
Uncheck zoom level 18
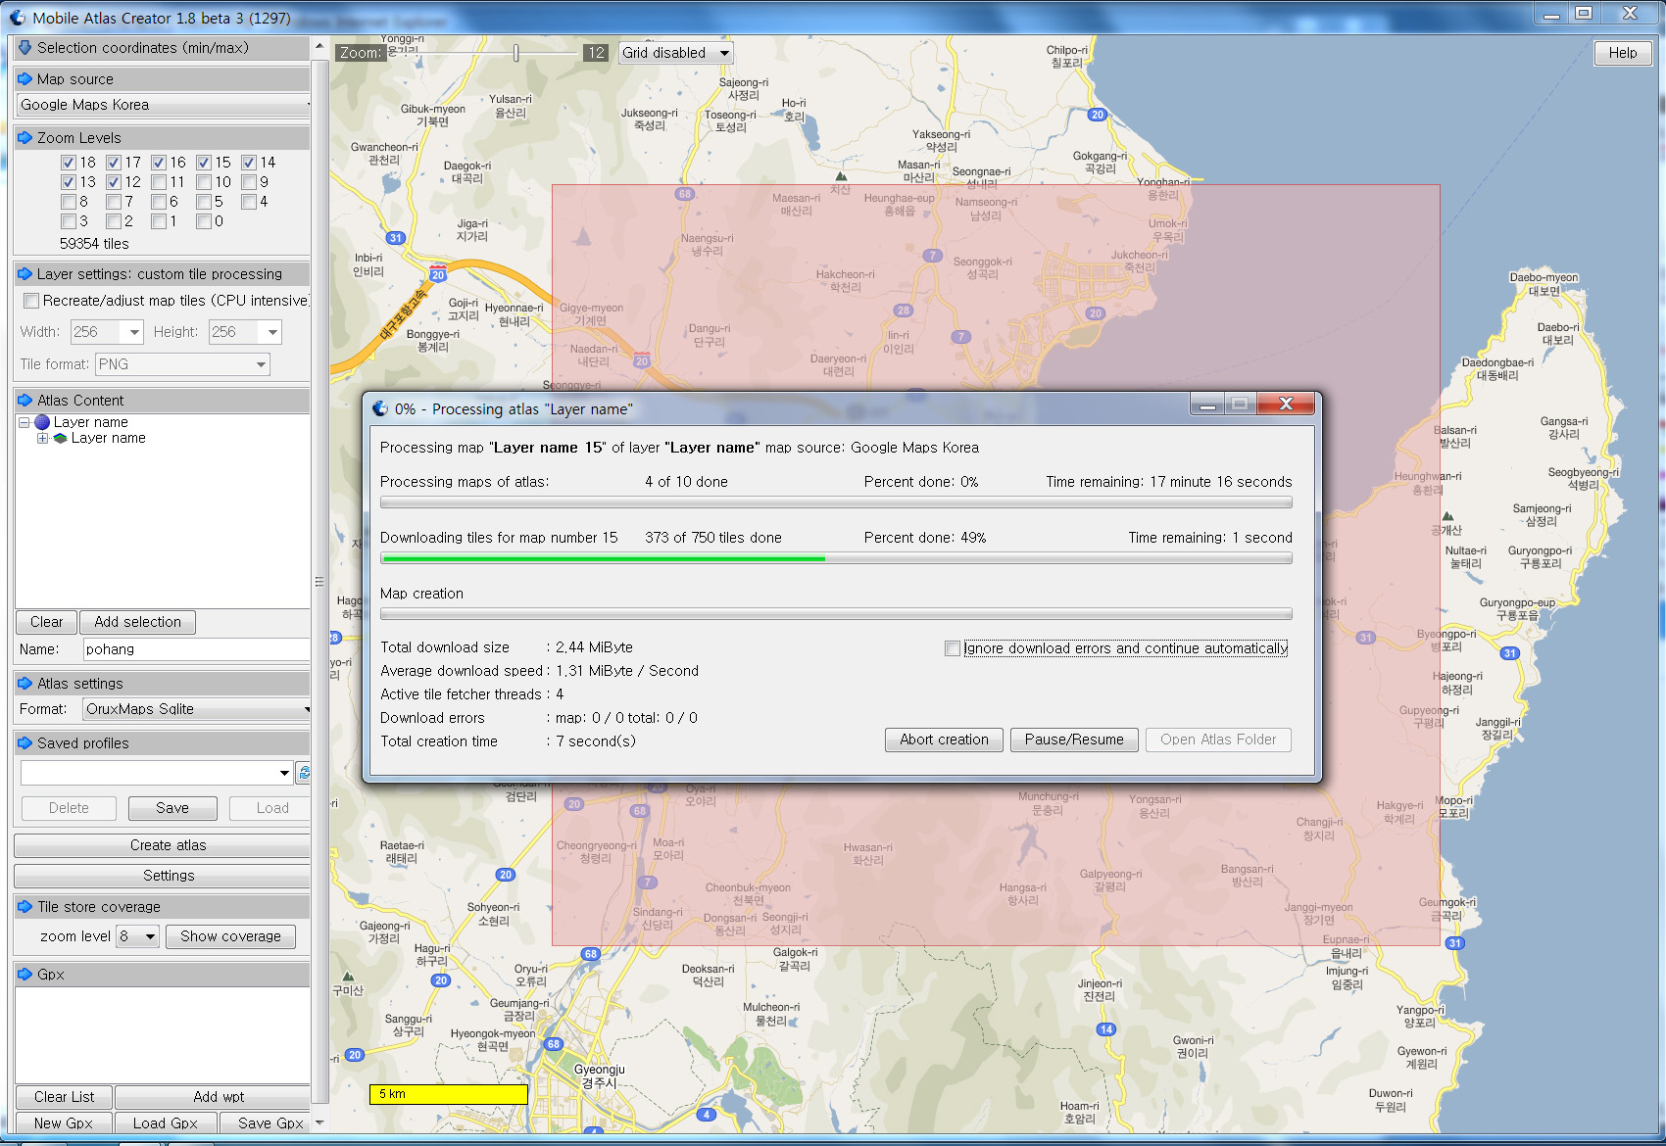pos(69,163)
